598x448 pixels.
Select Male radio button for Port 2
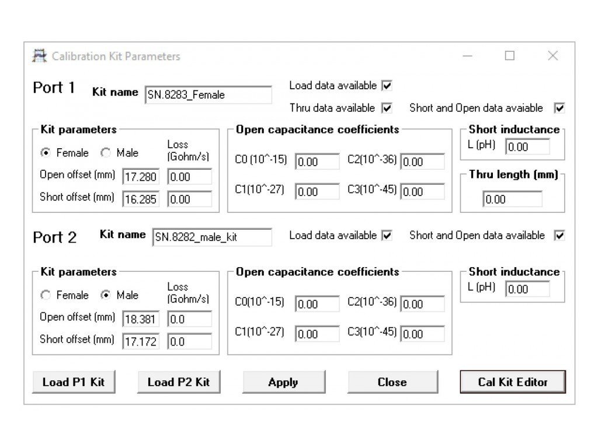coord(106,295)
